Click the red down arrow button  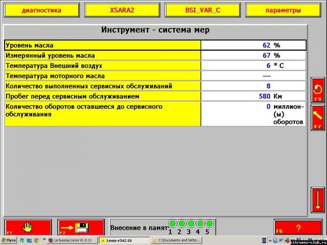(x=318, y=200)
